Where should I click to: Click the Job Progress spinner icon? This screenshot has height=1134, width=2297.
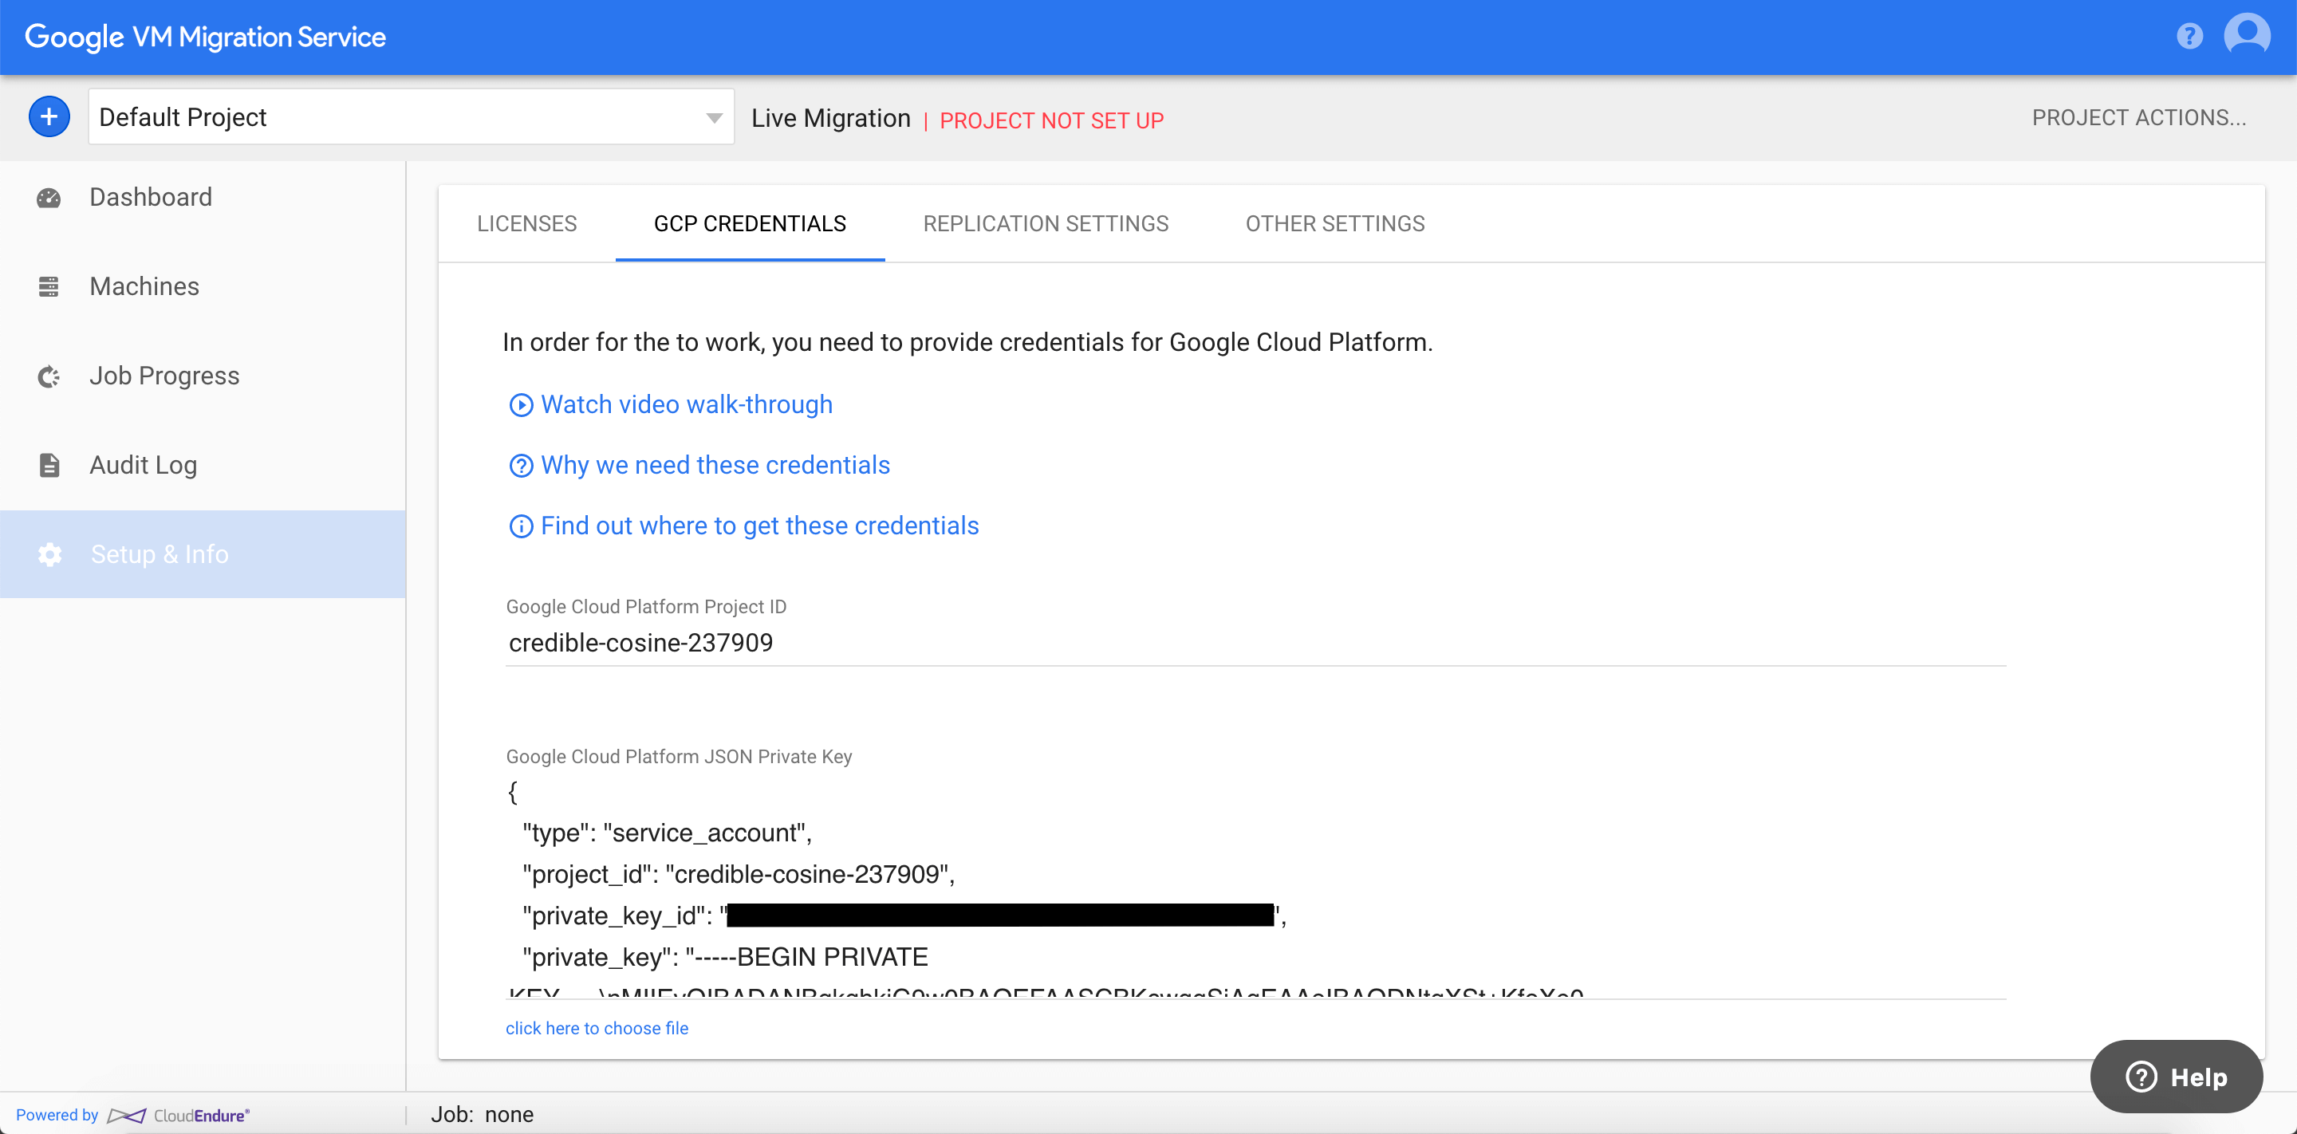[x=49, y=377]
